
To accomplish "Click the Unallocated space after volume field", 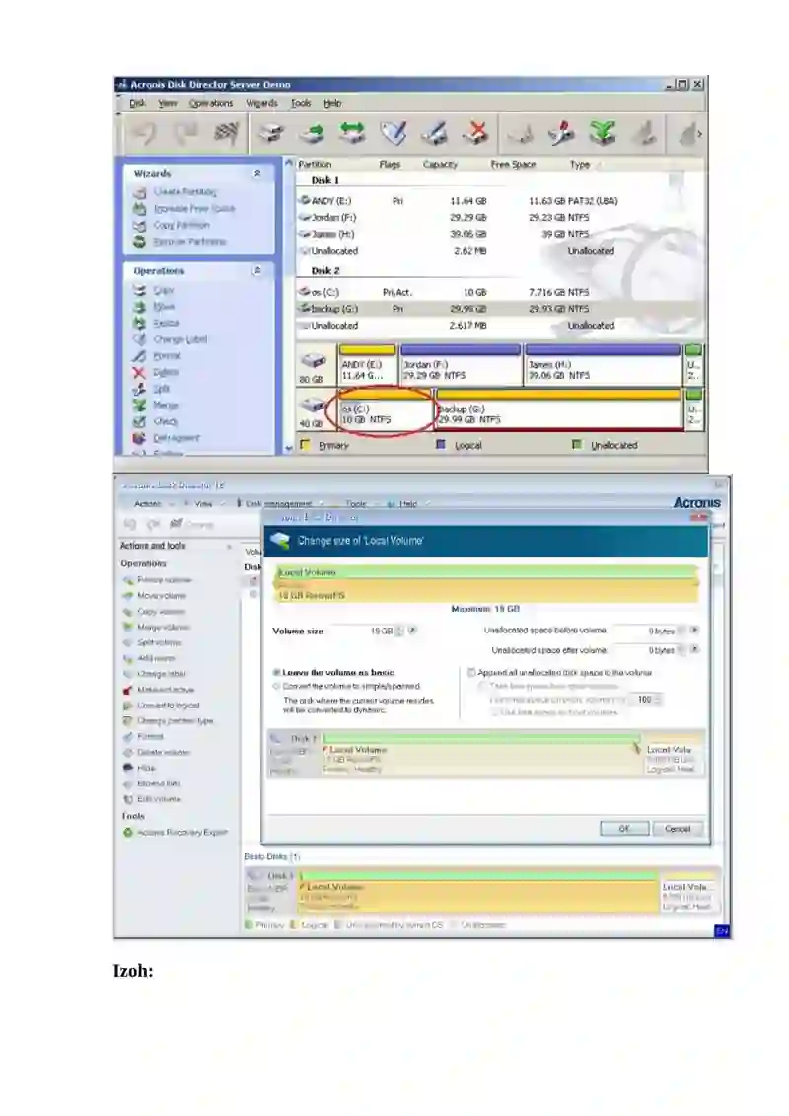I will pyautogui.click(x=645, y=650).
